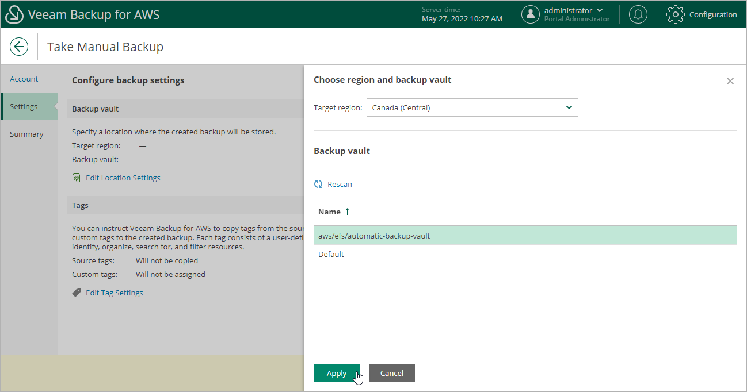Select the aws/efs/automatic-backup-vault row

525,236
